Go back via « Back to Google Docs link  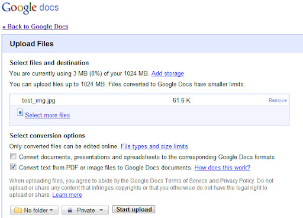(36, 27)
